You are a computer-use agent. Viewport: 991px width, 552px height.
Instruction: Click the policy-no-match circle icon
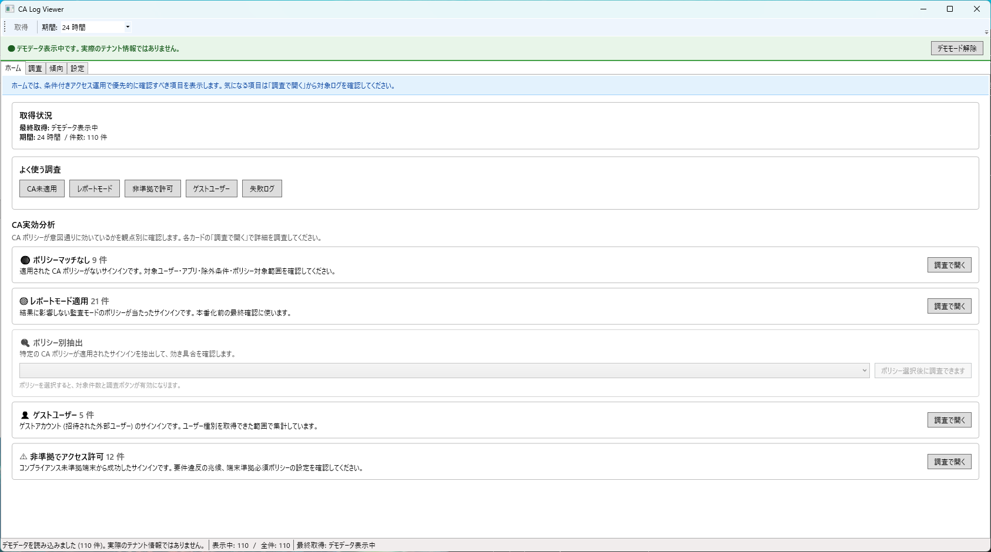click(25, 260)
